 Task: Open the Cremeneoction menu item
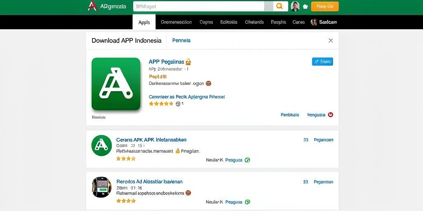176,22
